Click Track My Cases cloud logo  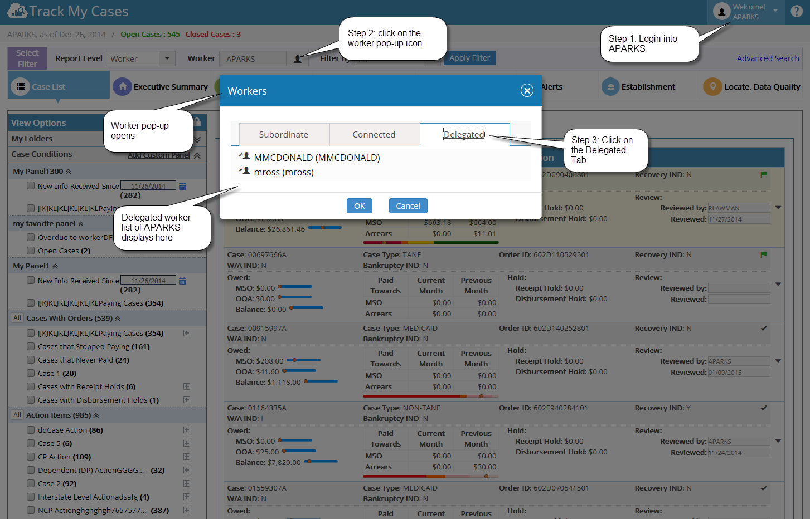(17, 11)
